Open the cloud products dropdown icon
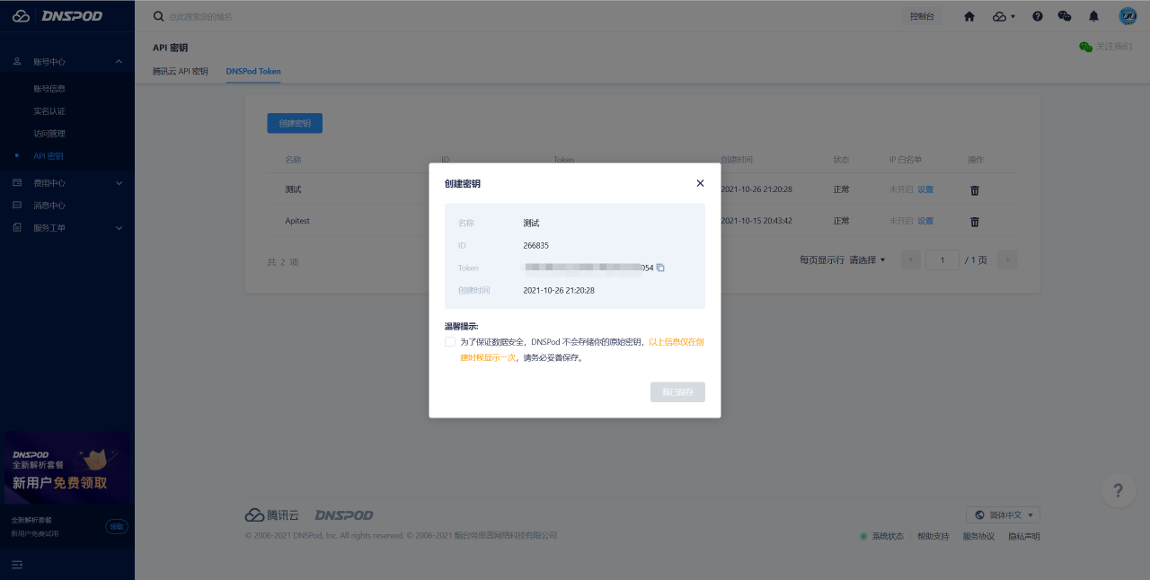Screen dimensions: 1150x580 click(x=1004, y=16)
